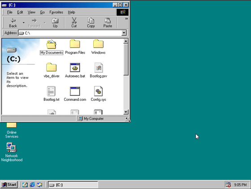Image resolution: width=251 pixels, height=189 pixels.
Task: Click the window resize grip corner
Action: tap(127, 119)
